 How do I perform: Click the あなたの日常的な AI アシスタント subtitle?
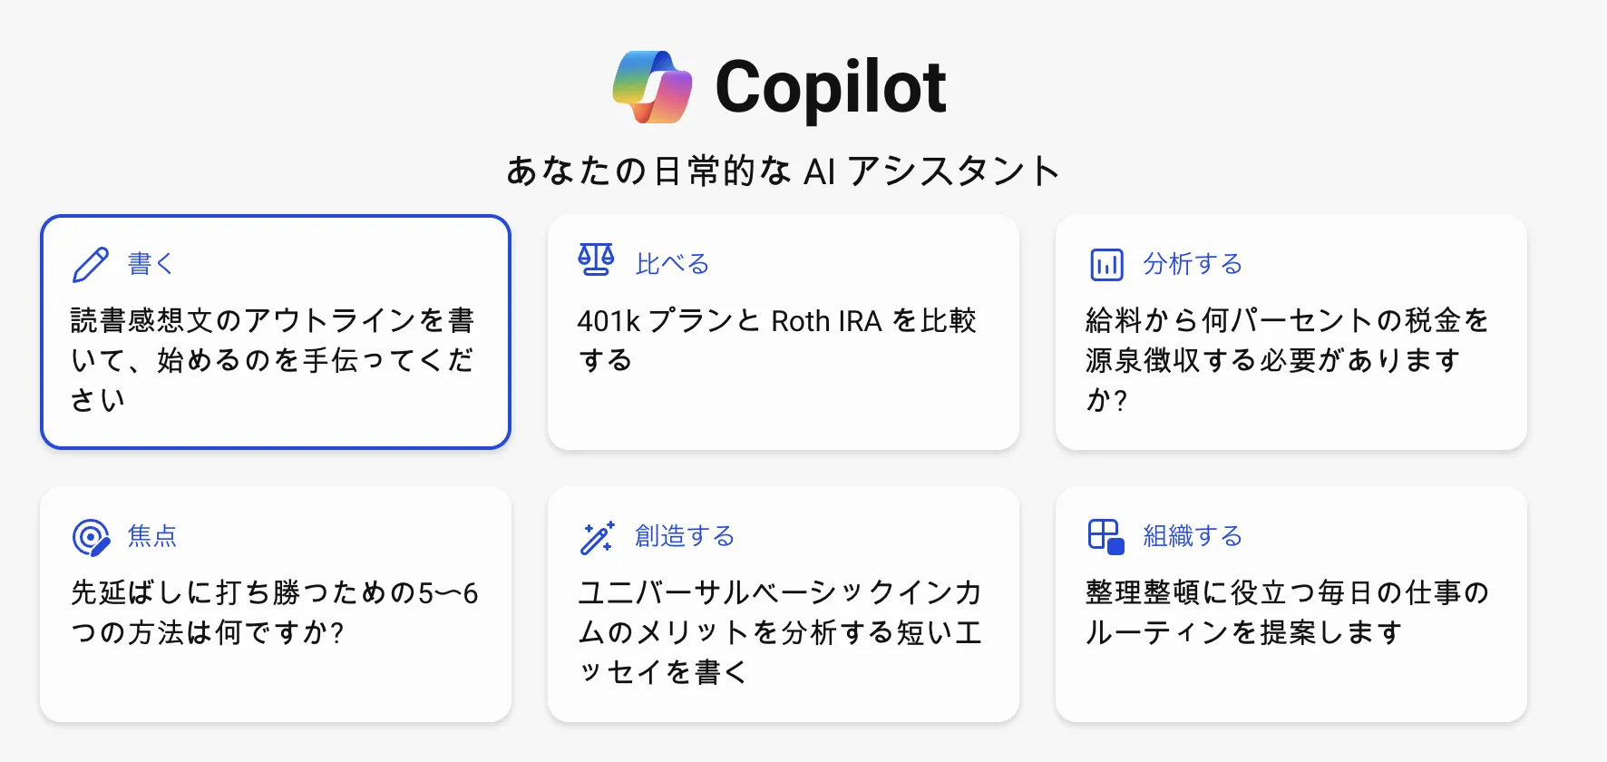784,169
